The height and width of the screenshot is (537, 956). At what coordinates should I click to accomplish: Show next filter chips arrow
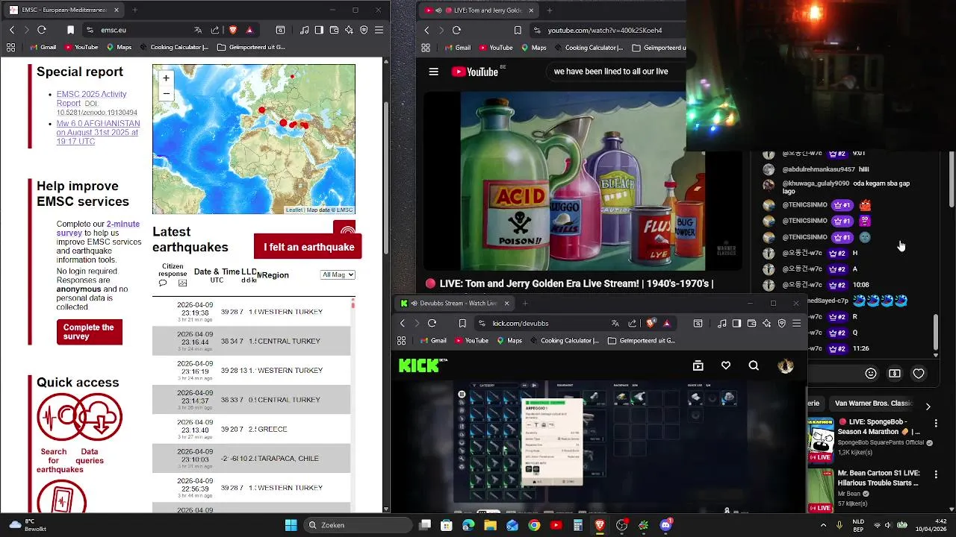[x=928, y=406]
